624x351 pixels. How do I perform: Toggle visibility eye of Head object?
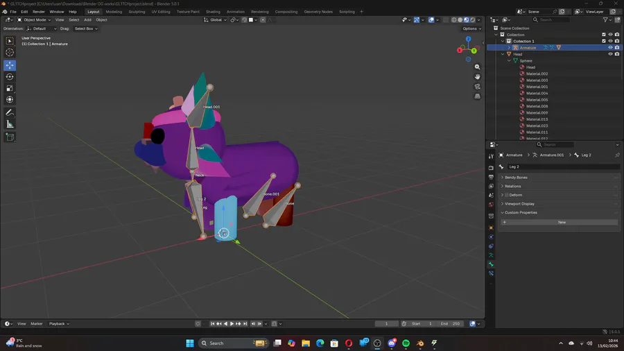click(x=610, y=54)
